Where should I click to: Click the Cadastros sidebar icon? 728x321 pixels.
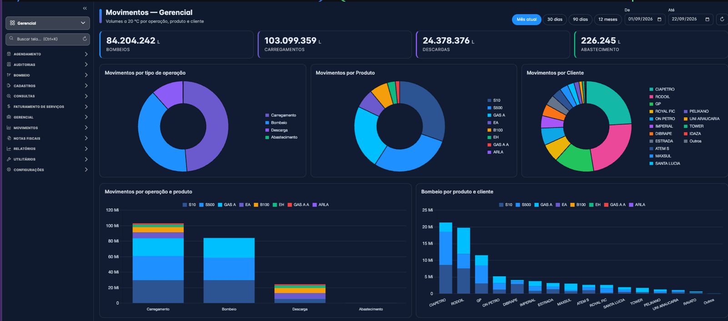point(9,85)
